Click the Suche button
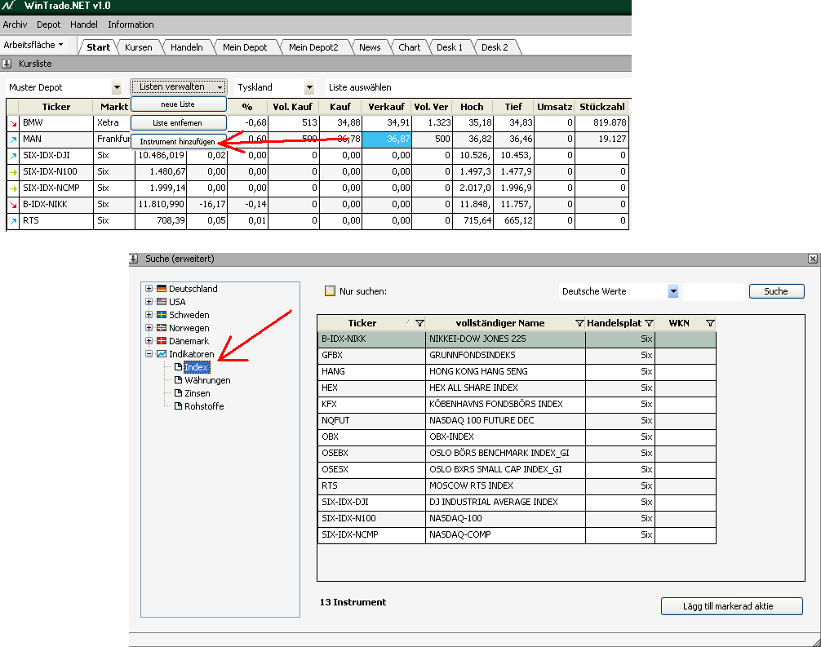The image size is (821, 647). (x=775, y=291)
